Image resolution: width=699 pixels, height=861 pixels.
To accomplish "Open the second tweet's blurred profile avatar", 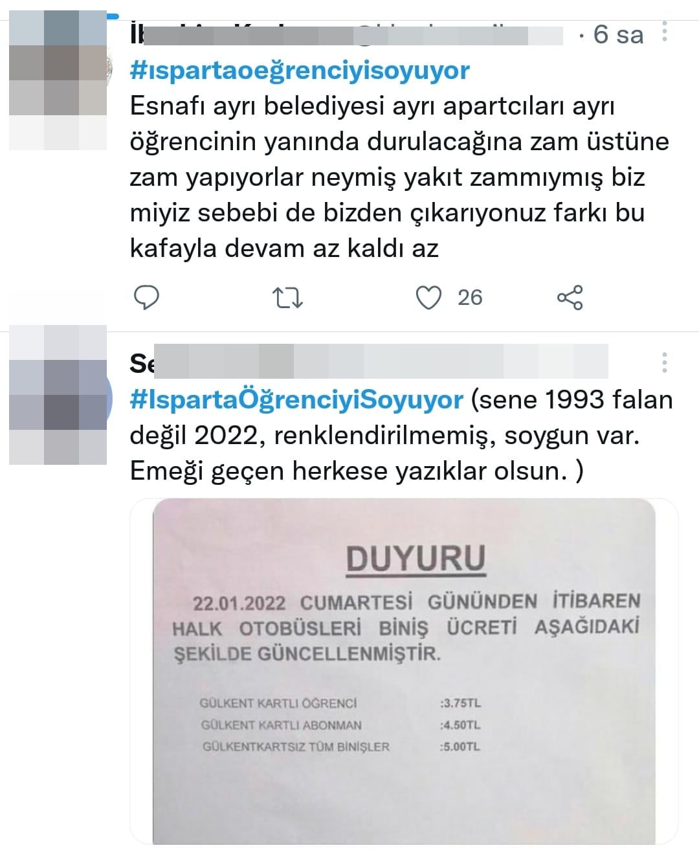I will [x=58, y=395].
